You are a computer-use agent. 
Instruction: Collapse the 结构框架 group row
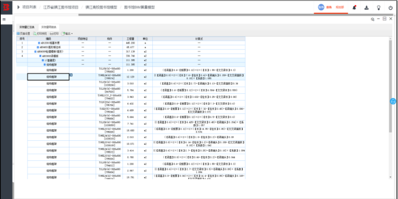click(x=45, y=65)
